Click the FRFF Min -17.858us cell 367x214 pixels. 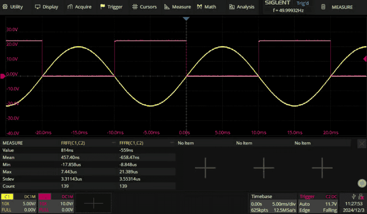(71, 164)
